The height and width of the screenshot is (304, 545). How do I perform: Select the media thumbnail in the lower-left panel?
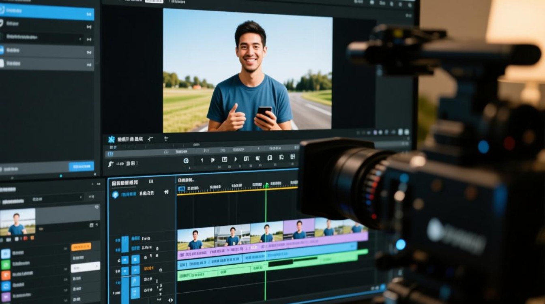point(17,222)
